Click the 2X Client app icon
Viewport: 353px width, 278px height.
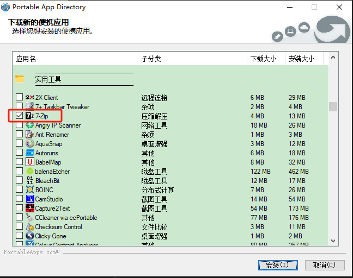pyautogui.click(x=30, y=97)
